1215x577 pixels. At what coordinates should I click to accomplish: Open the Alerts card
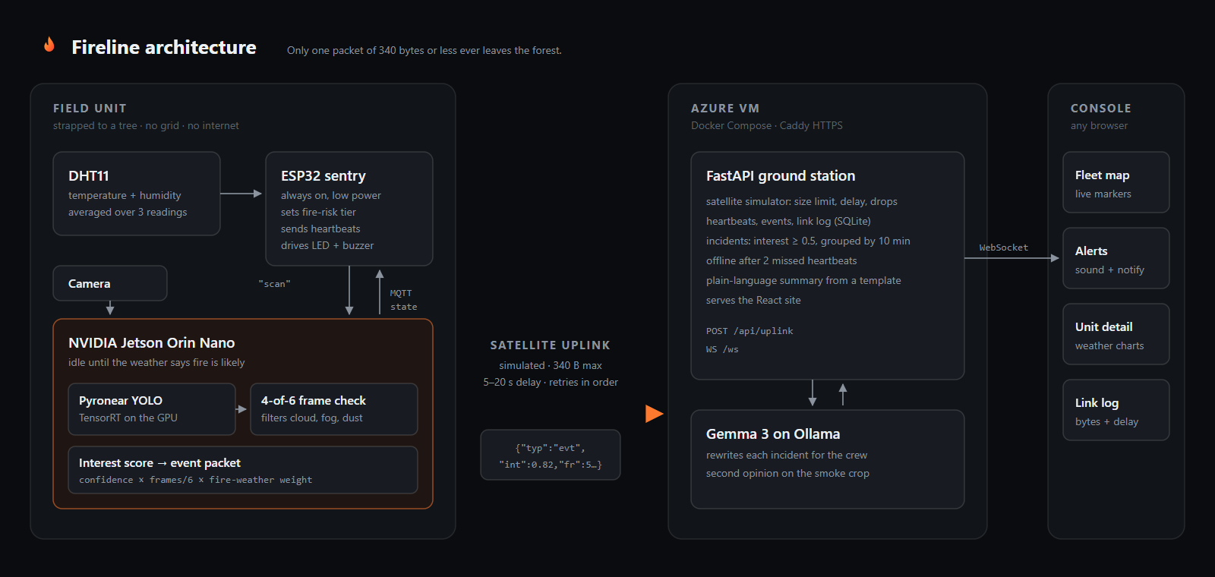tap(1116, 258)
